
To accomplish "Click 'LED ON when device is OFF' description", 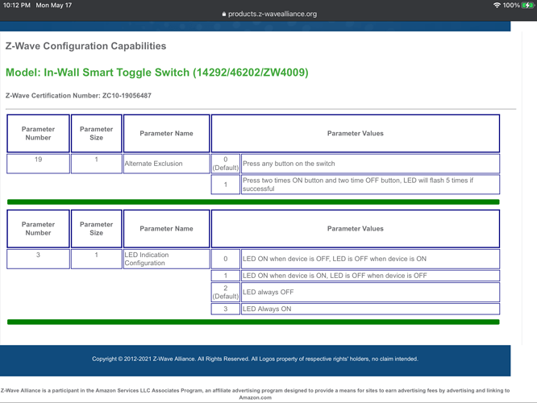I will point(371,259).
